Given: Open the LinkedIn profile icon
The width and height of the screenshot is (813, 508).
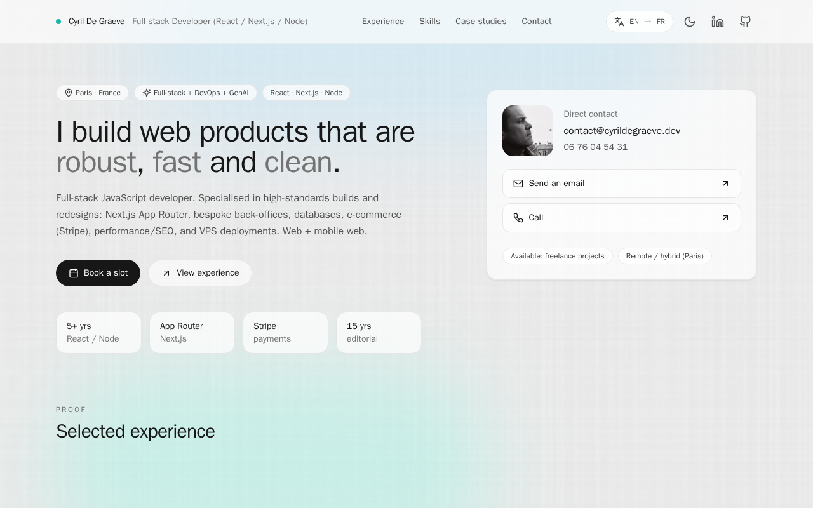Looking at the screenshot, I should (x=718, y=22).
